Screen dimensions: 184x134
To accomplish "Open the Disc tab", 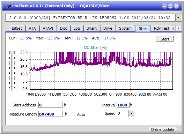I will [64, 28].
